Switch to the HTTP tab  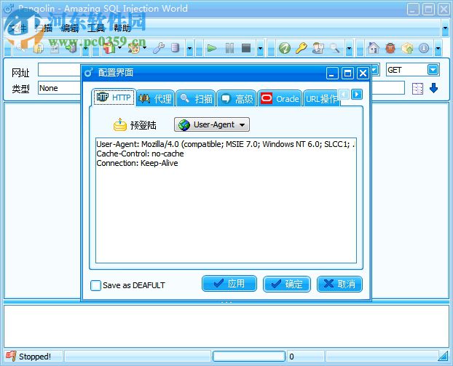(x=114, y=98)
